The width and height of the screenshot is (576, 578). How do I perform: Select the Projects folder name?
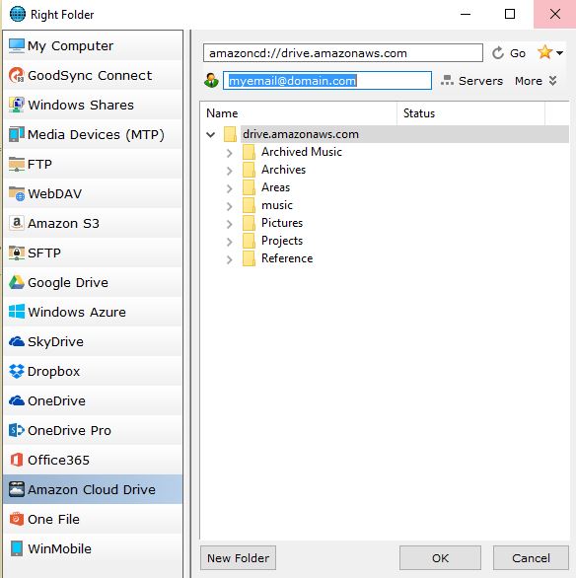[282, 241]
